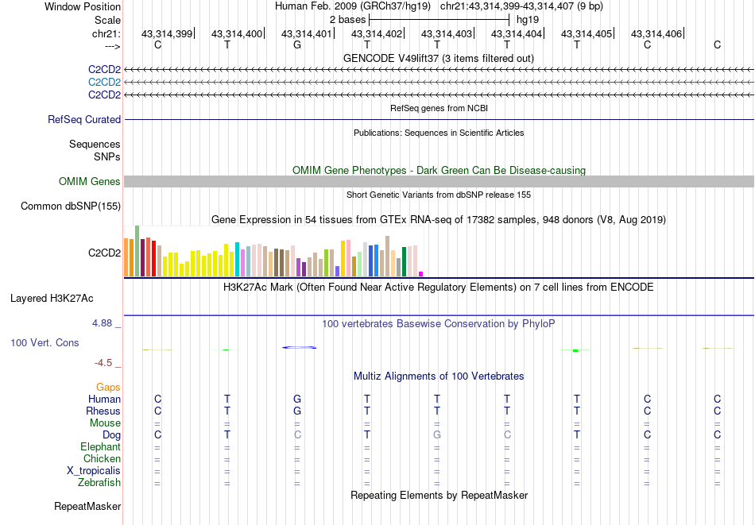This screenshot has width=755, height=525.
Task: Select the light blue C2CD2 transcript label
Action: 104,83
